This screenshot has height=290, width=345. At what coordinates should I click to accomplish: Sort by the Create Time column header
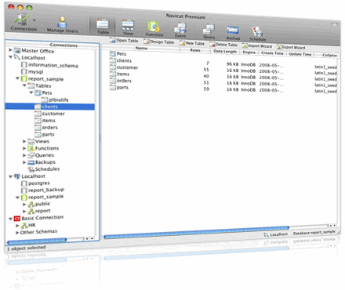click(272, 53)
